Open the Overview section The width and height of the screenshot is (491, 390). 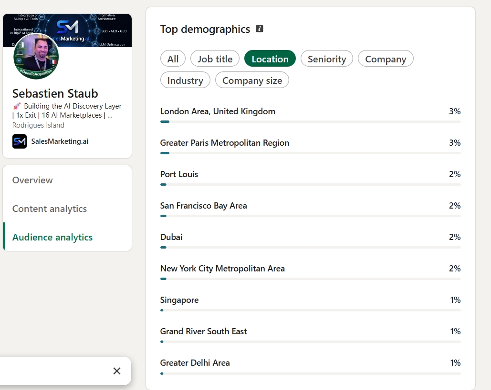click(x=32, y=180)
